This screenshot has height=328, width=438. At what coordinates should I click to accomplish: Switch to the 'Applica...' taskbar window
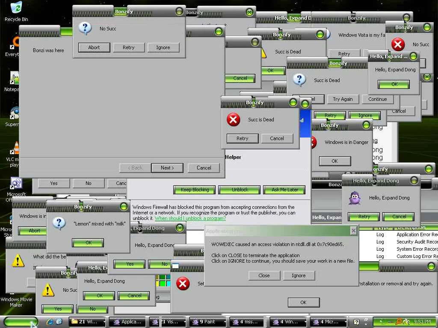point(127,322)
